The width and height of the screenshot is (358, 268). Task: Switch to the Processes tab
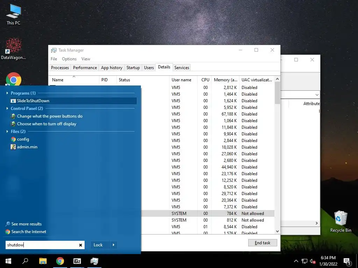tap(60, 68)
